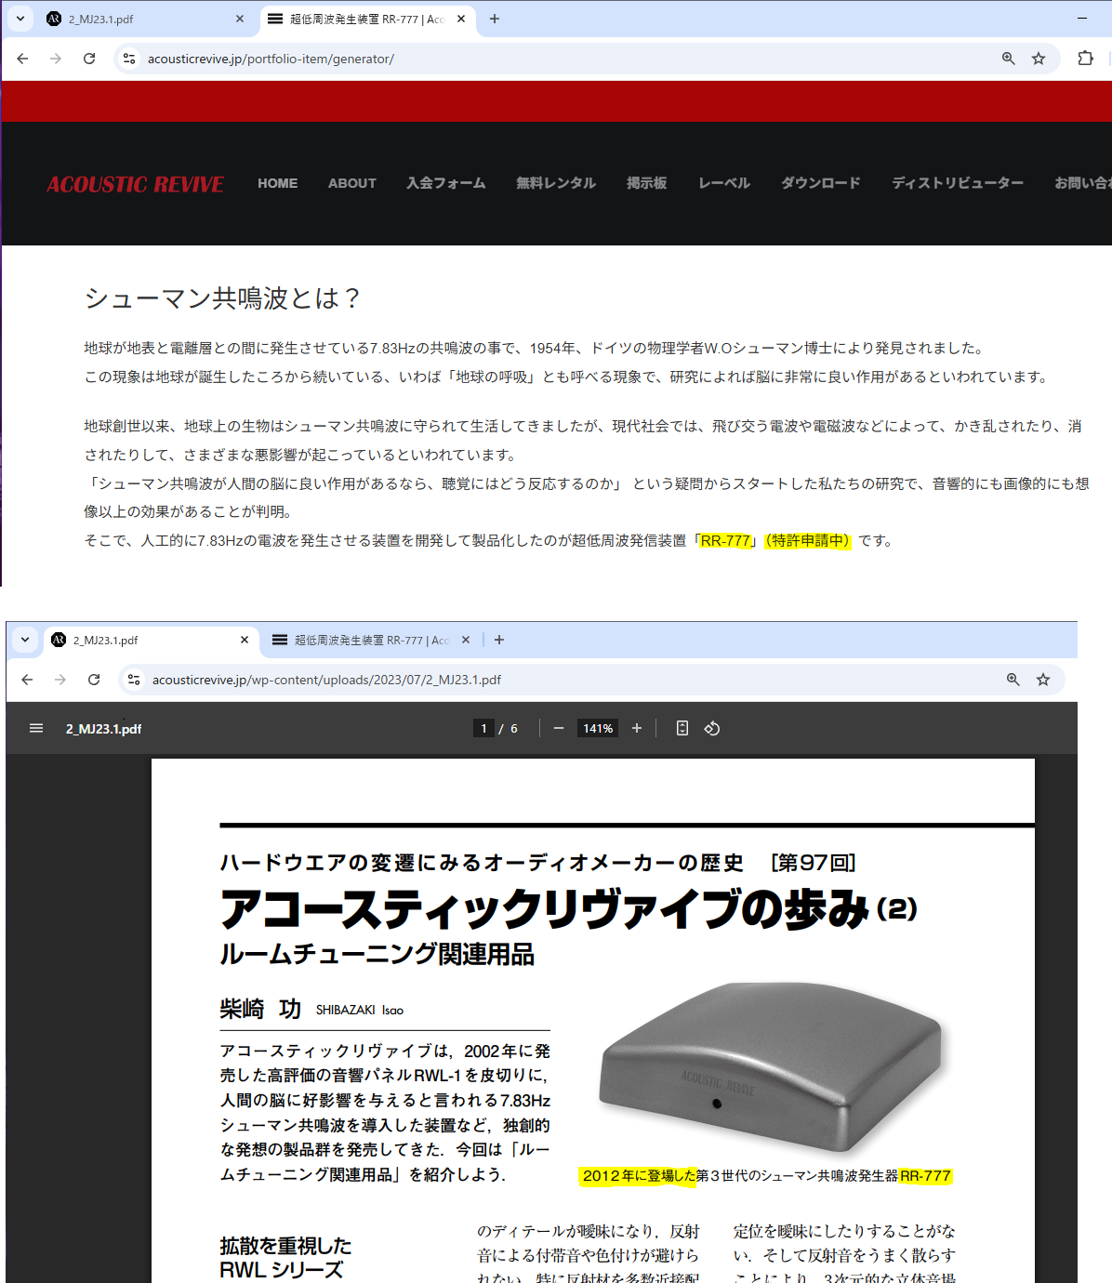Expand tab search dropdown in generator page window

tap(20, 19)
